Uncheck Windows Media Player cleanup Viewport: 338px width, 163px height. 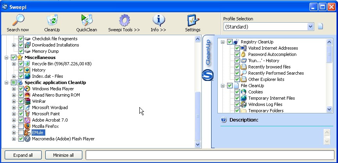[x=21, y=89]
